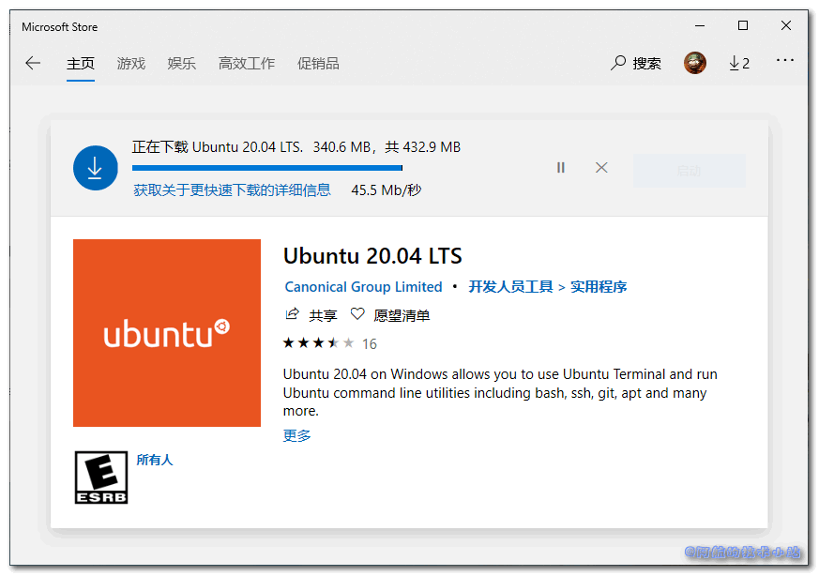The width and height of the screenshot is (819, 576).
Task: Open Canonical Group Limited publisher link
Action: (x=363, y=287)
